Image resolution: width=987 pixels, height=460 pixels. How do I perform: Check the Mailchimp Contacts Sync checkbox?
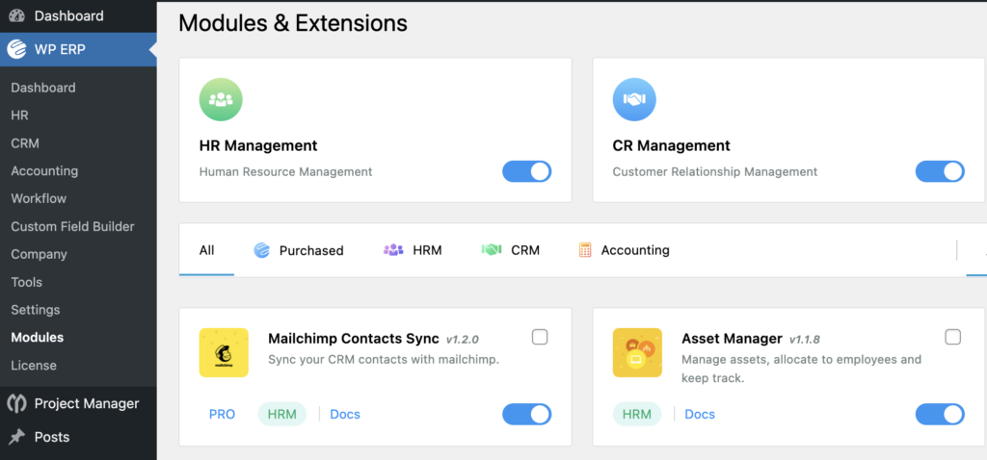[540, 338]
